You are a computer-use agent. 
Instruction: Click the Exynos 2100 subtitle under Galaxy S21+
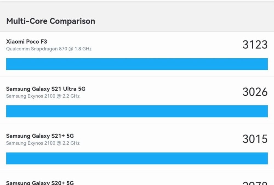point(43,143)
